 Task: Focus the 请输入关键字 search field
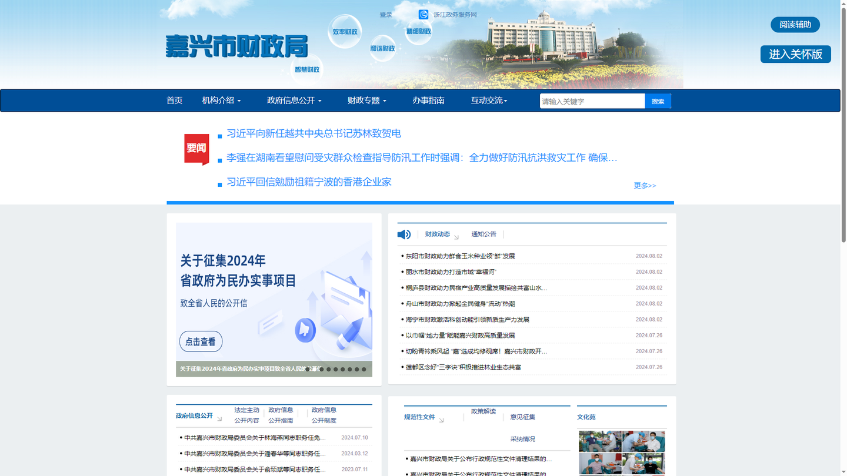coord(592,101)
